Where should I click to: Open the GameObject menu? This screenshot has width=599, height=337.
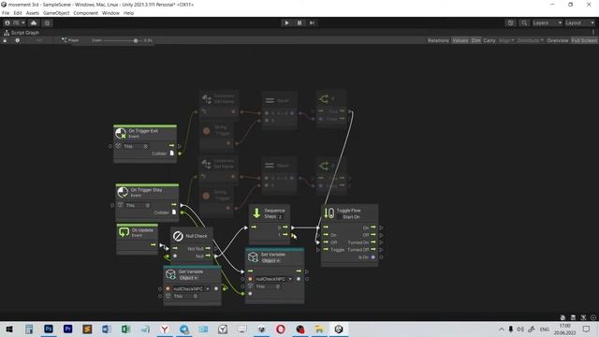click(56, 13)
